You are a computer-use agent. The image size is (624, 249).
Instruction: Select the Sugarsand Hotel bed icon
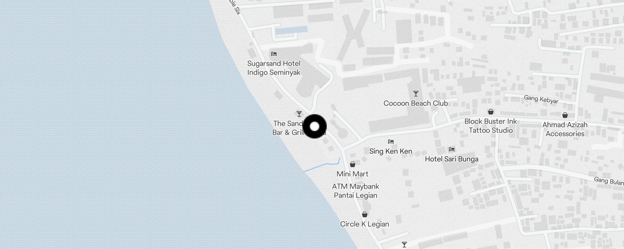point(274,54)
